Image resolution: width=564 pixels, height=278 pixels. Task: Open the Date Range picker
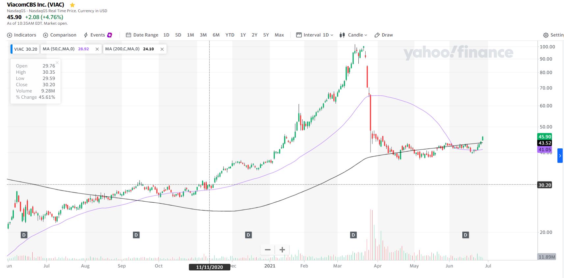142,35
